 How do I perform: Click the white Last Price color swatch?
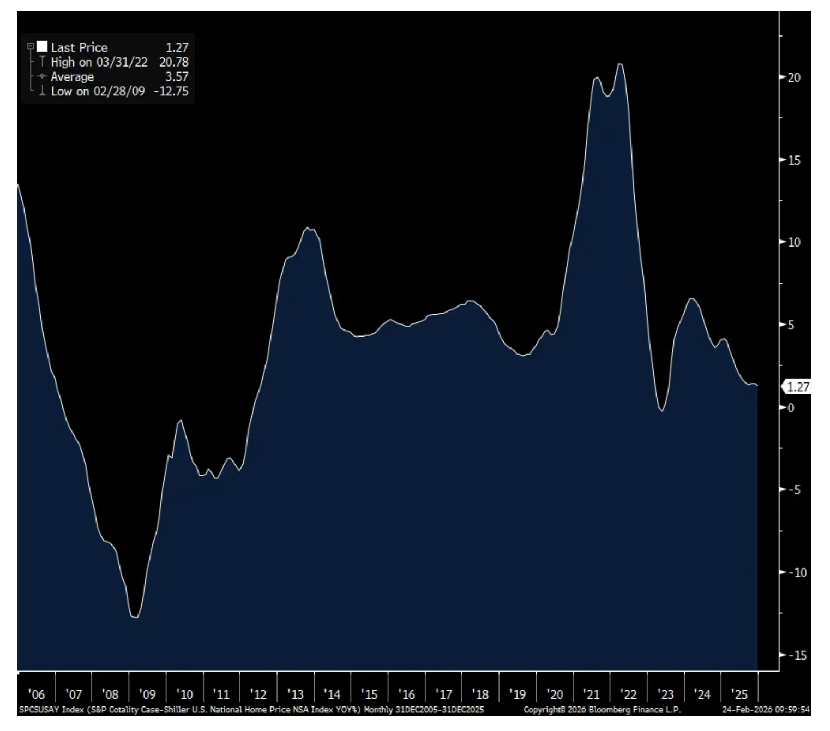click(42, 47)
